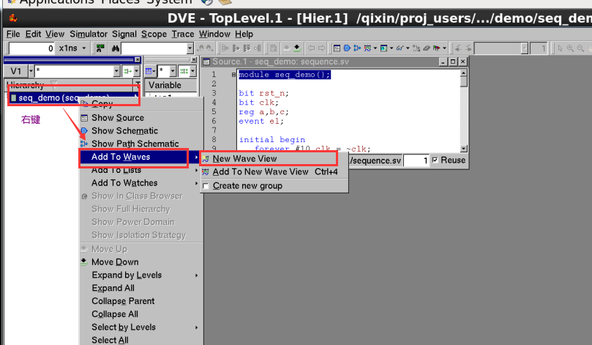Screen dimensions: 592x345
Task: Toggle the Create new group checkbox
Action: pyautogui.click(x=206, y=186)
